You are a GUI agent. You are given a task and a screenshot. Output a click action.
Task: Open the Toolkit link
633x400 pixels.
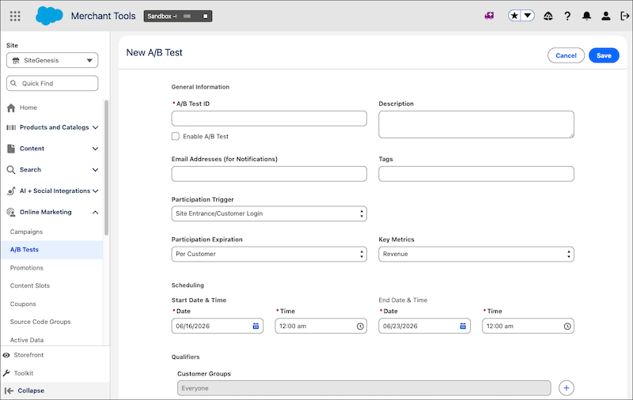(24, 373)
